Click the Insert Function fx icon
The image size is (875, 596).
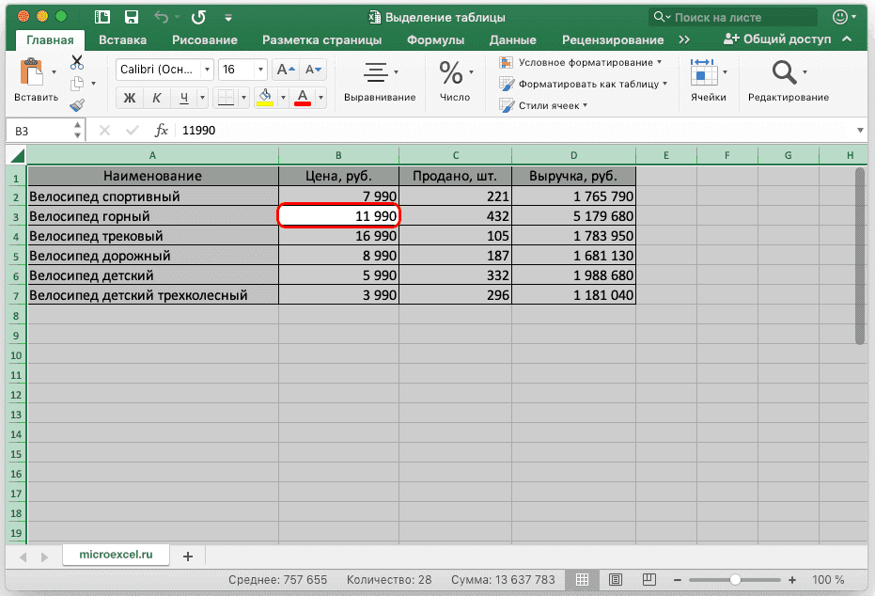[162, 131]
